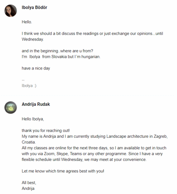Click the 'Croatia.' line in Andrija's reply

(29, 142)
